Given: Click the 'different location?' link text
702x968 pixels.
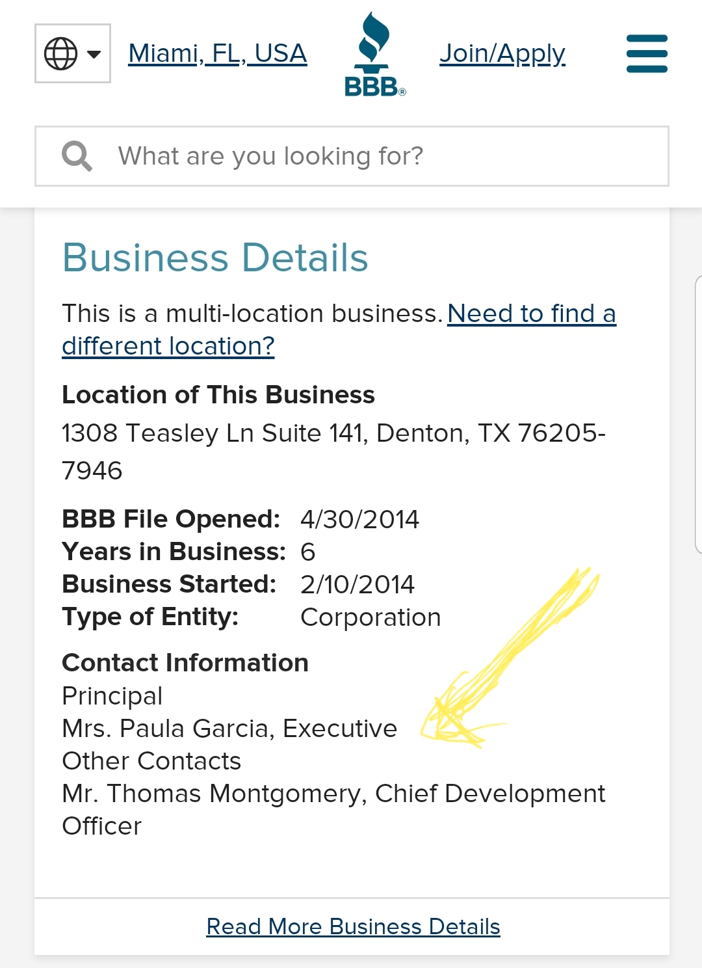Looking at the screenshot, I should pos(168,346).
